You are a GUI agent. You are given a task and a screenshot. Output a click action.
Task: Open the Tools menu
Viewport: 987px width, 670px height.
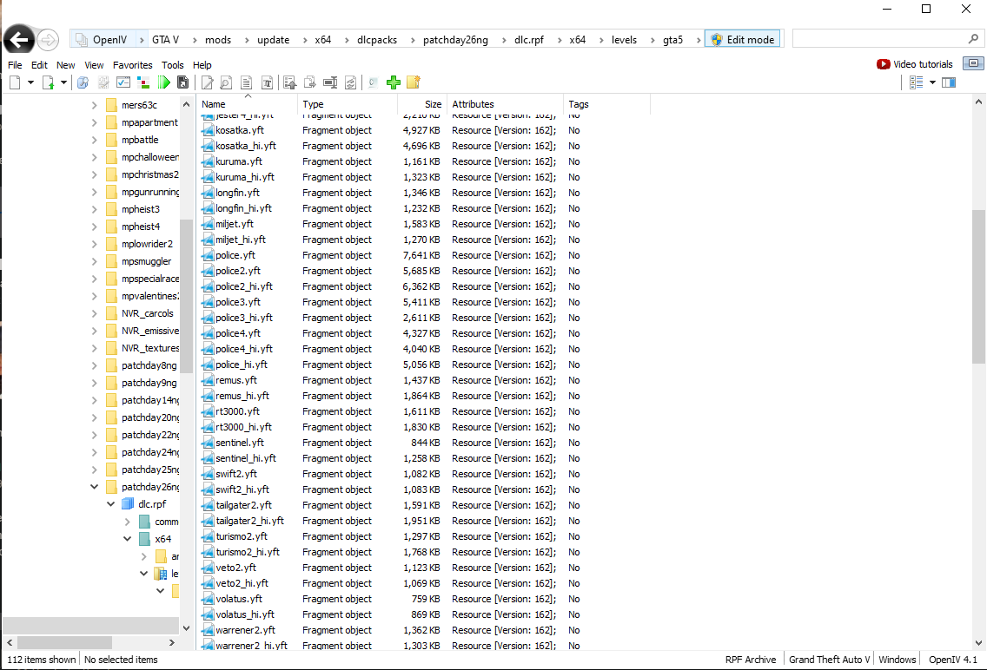click(x=173, y=65)
